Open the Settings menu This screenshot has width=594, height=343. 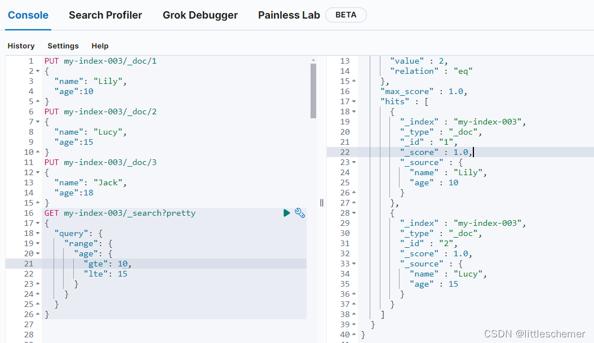point(63,46)
